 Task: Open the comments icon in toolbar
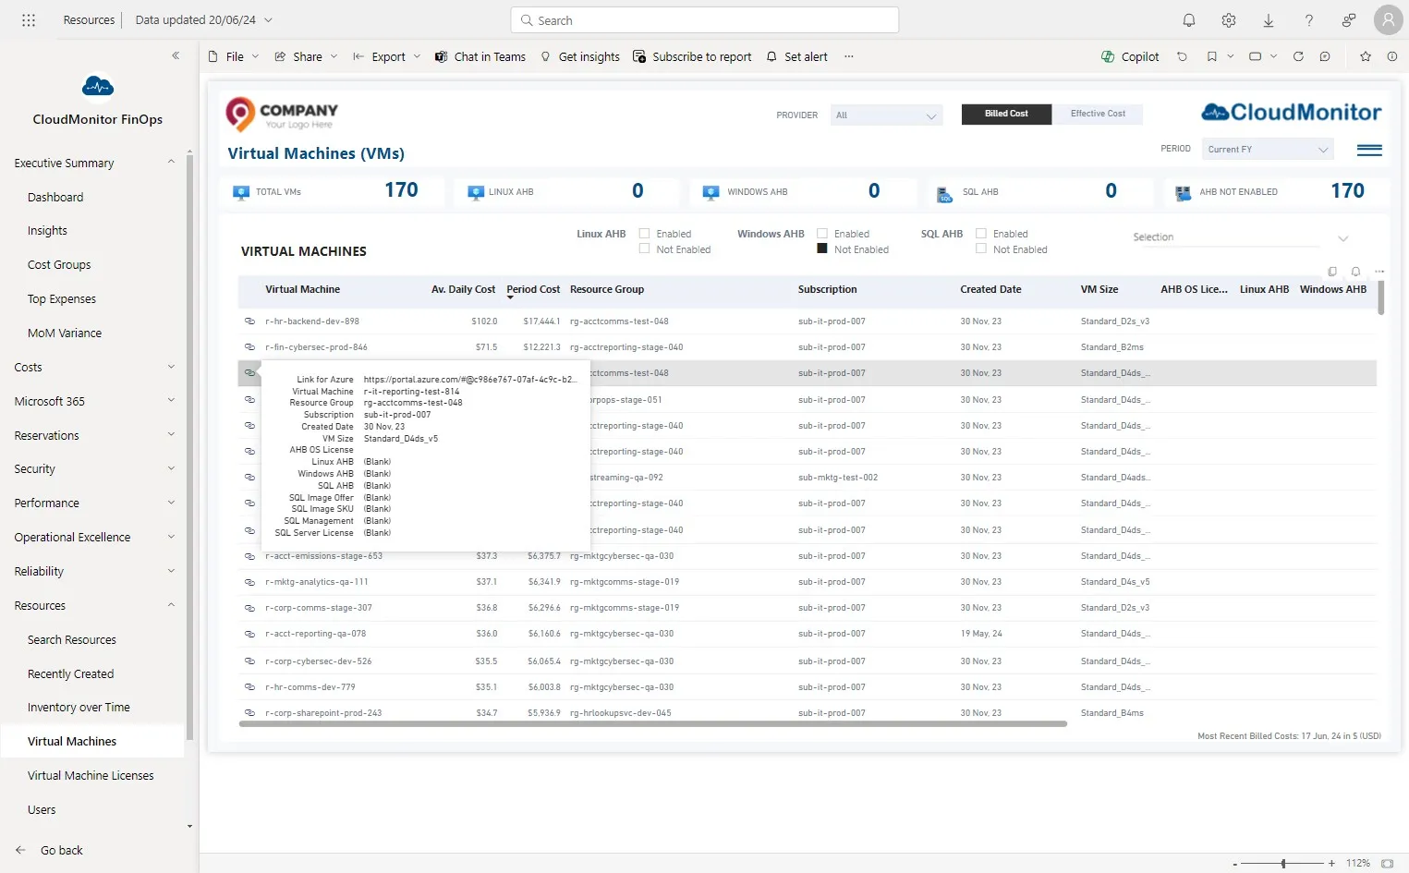(x=1325, y=56)
